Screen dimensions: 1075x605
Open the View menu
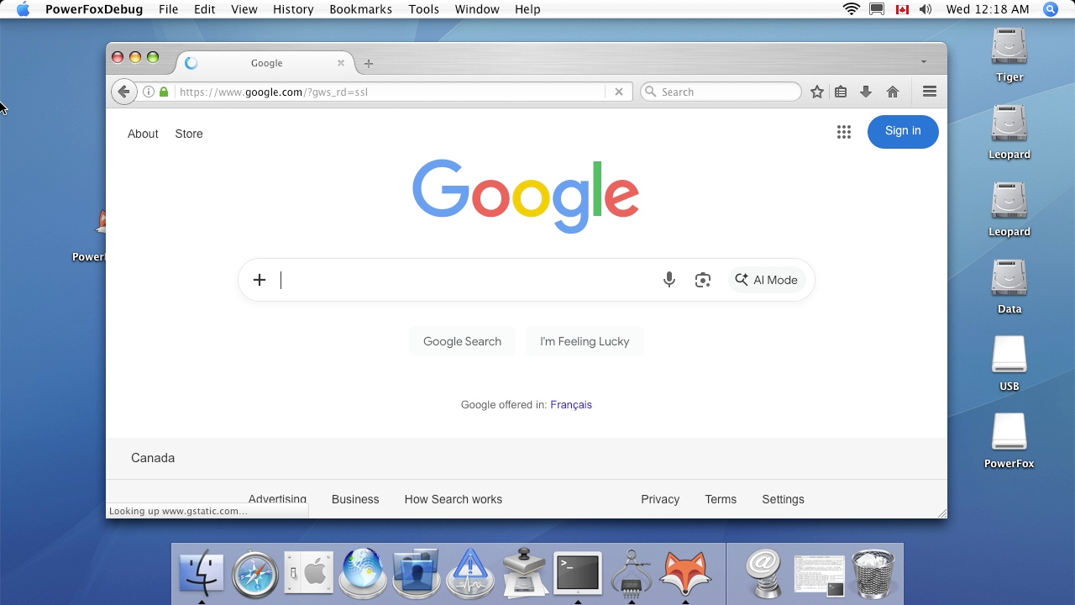coord(244,9)
